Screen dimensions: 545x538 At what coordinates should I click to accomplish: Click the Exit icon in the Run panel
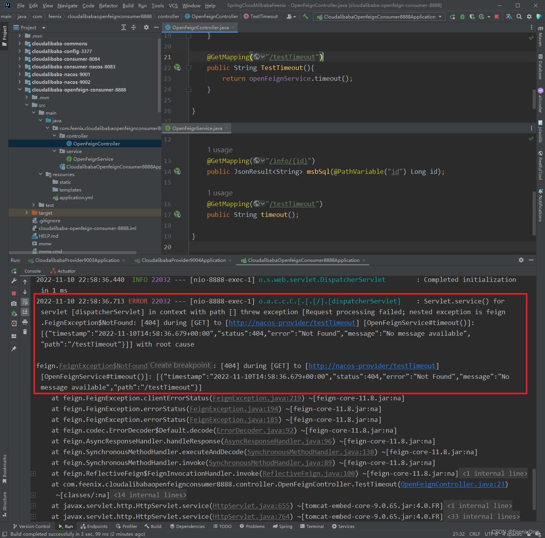(x=14, y=323)
